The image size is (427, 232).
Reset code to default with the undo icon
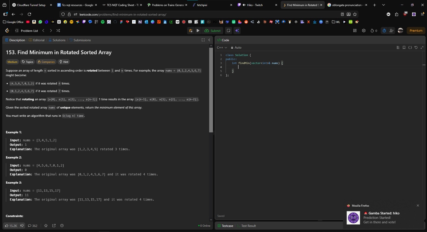[416, 48]
